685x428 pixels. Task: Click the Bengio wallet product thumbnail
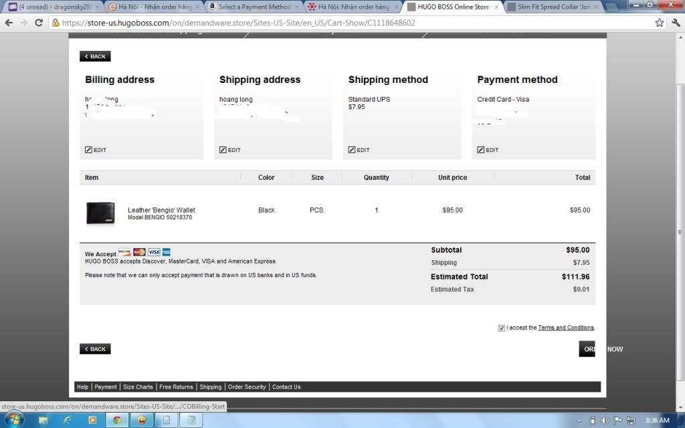(100, 213)
